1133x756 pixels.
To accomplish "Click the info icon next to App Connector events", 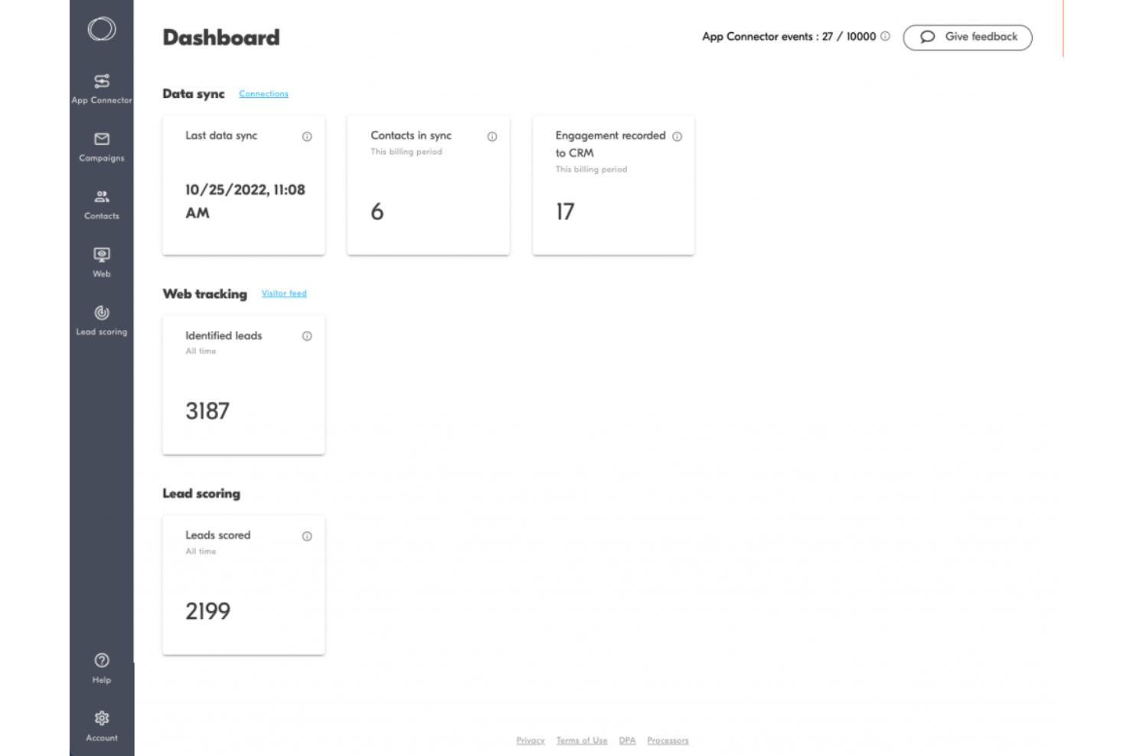I will click(x=885, y=36).
